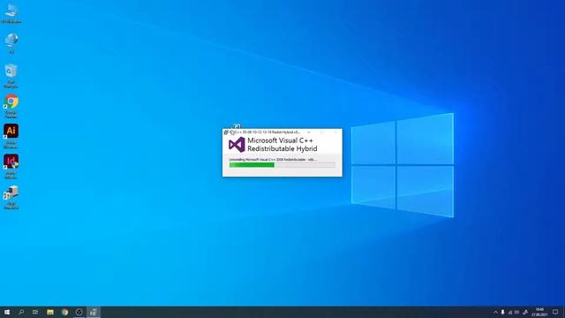Launch Adobe Illustrator from the desktop

coord(11,136)
